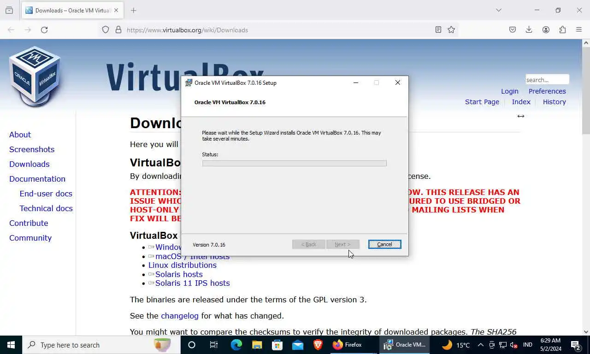Open Community in the sidebar
The height and width of the screenshot is (354, 590).
pos(30,238)
